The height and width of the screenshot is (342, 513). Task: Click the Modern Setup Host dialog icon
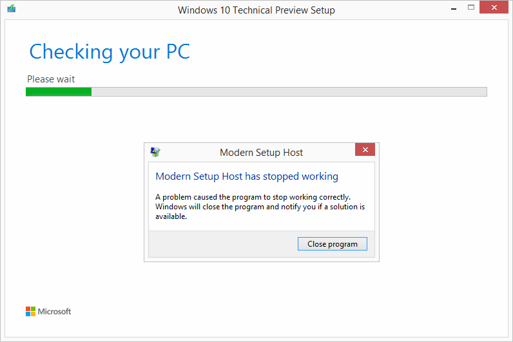point(155,152)
